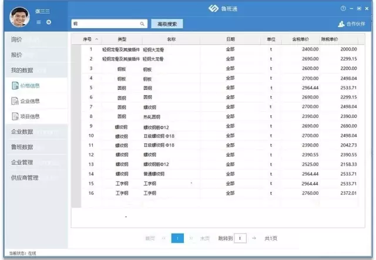The image size is (376, 260).
Task: Expand the 企业数据 sidebar section
Action: point(22,131)
